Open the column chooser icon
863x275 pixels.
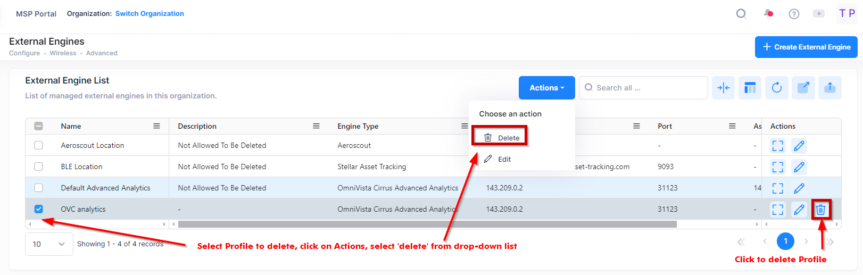coord(750,88)
